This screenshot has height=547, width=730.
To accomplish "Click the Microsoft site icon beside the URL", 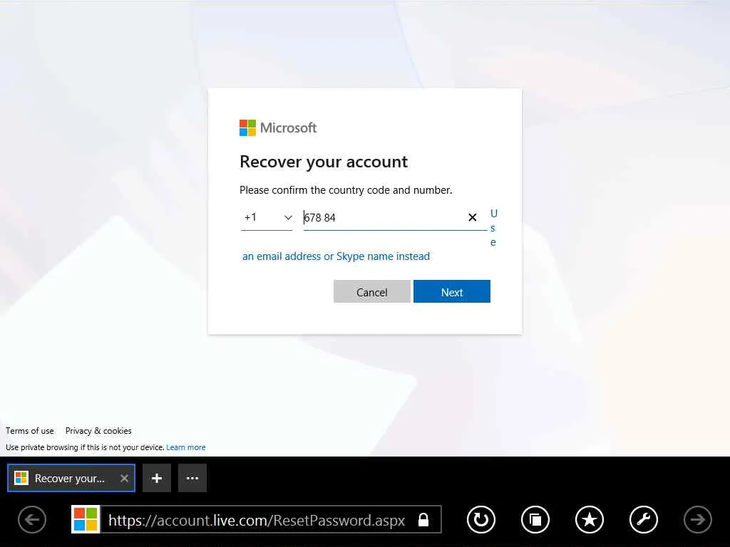I will [x=86, y=519].
